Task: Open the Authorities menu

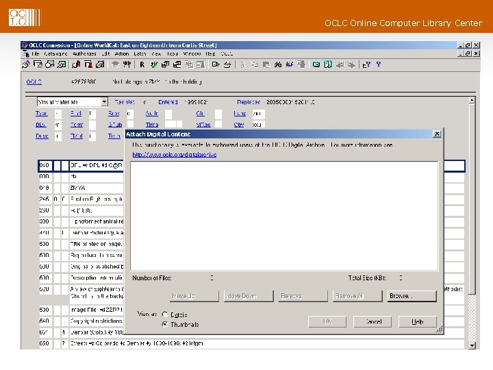Action: [x=84, y=54]
